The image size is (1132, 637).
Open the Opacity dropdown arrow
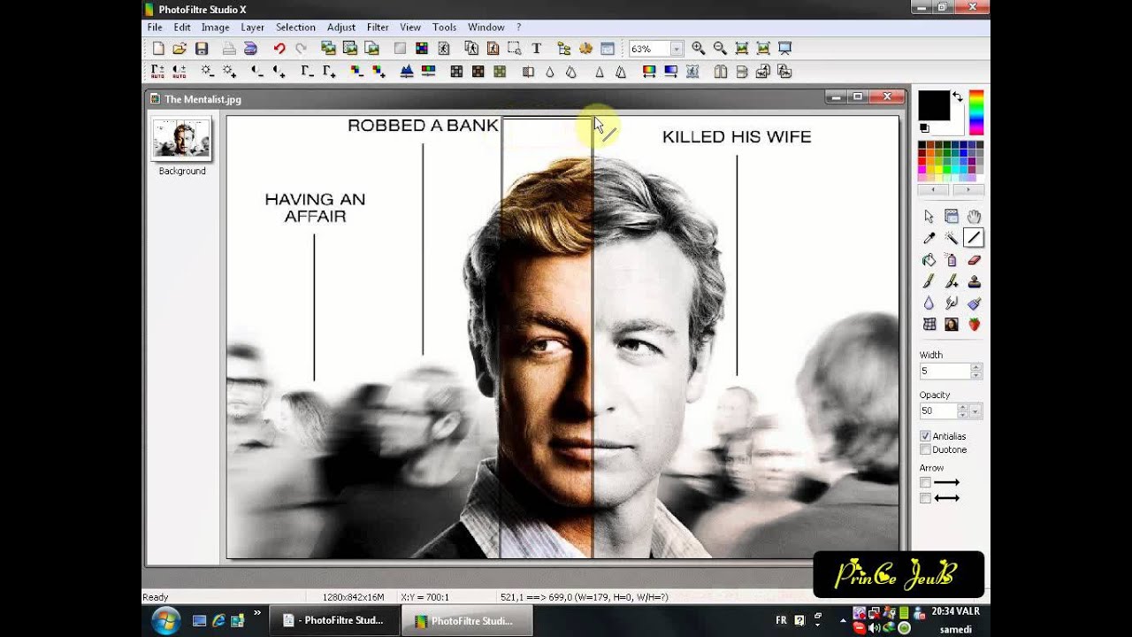pyautogui.click(x=975, y=411)
